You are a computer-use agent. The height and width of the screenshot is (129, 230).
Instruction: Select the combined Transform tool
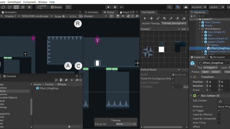[x=23, y=7]
